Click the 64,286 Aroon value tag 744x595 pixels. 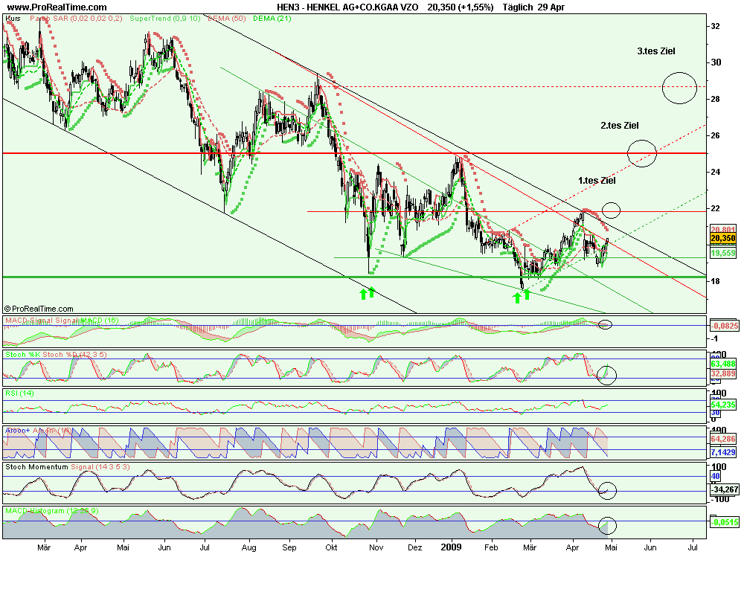[x=722, y=440]
